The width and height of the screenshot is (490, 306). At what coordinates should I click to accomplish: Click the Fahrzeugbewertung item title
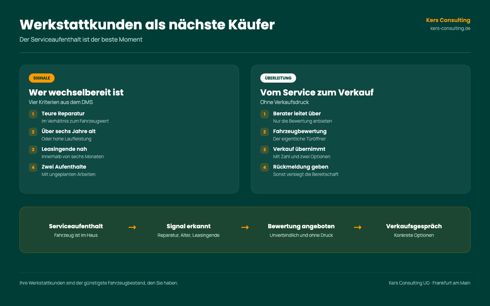tap(300, 131)
